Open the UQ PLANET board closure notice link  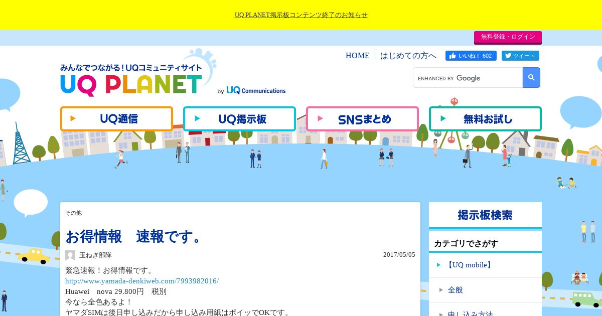301,15
